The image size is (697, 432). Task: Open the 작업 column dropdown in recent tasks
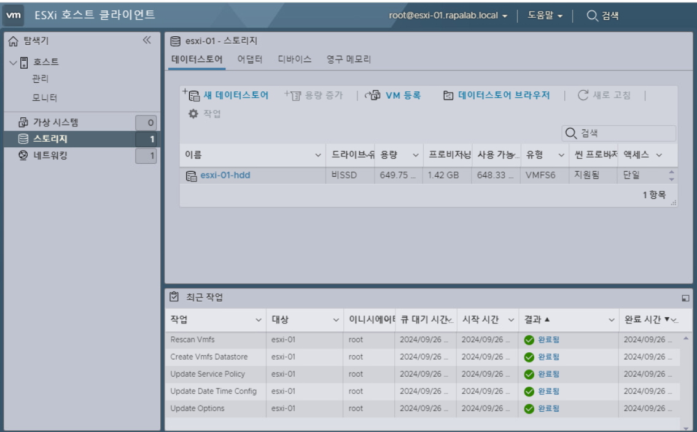259,320
